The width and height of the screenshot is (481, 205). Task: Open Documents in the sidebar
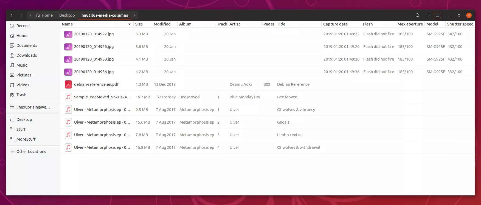pyautogui.click(x=33, y=45)
